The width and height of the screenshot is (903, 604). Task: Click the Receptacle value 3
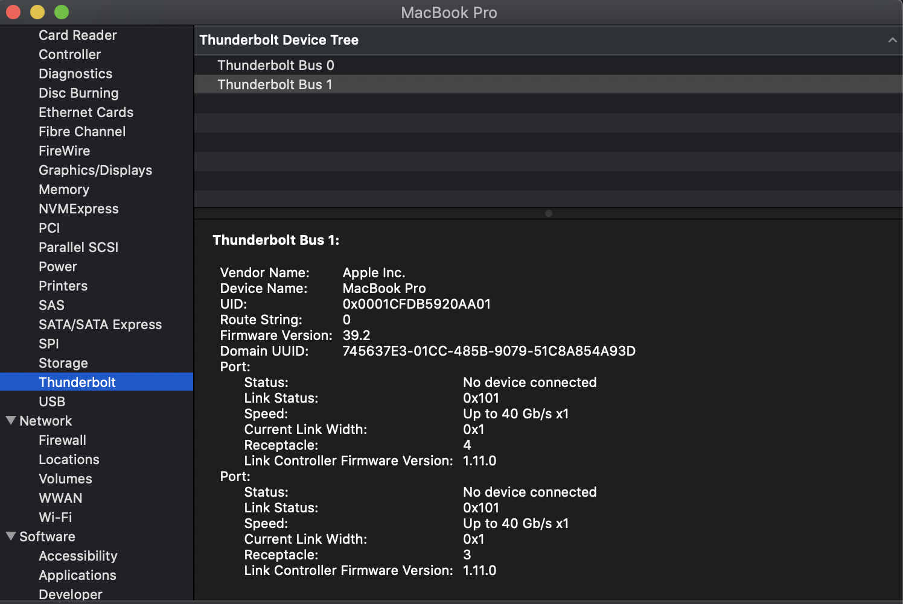coord(467,555)
